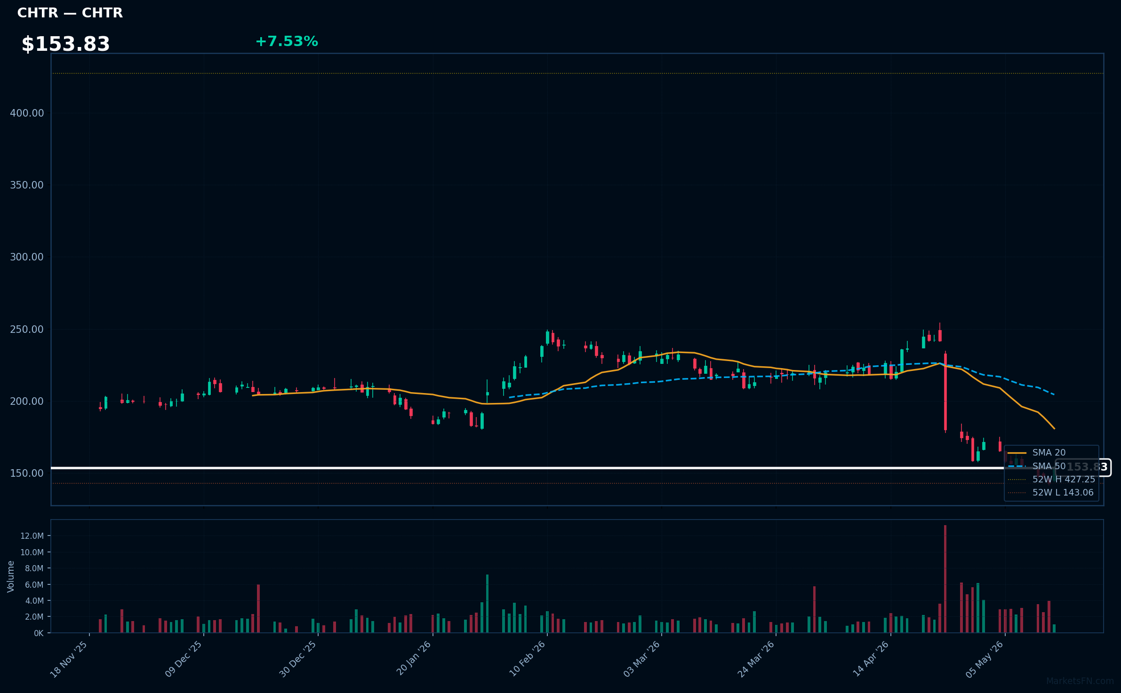Click the 2.0M volume axis label
The width and height of the screenshot is (1121, 693).
point(34,616)
